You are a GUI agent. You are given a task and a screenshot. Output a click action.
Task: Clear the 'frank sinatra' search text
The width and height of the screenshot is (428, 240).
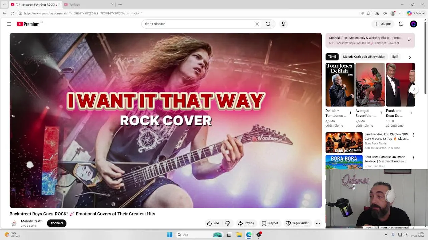click(x=257, y=24)
